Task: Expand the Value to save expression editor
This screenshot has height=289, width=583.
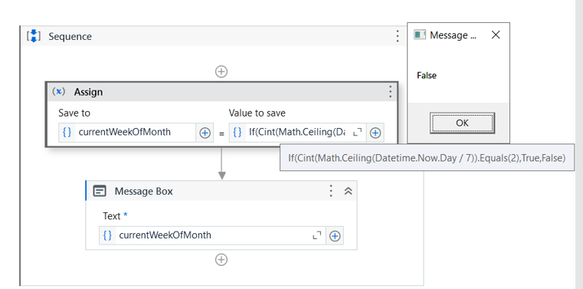Action: [x=357, y=133]
